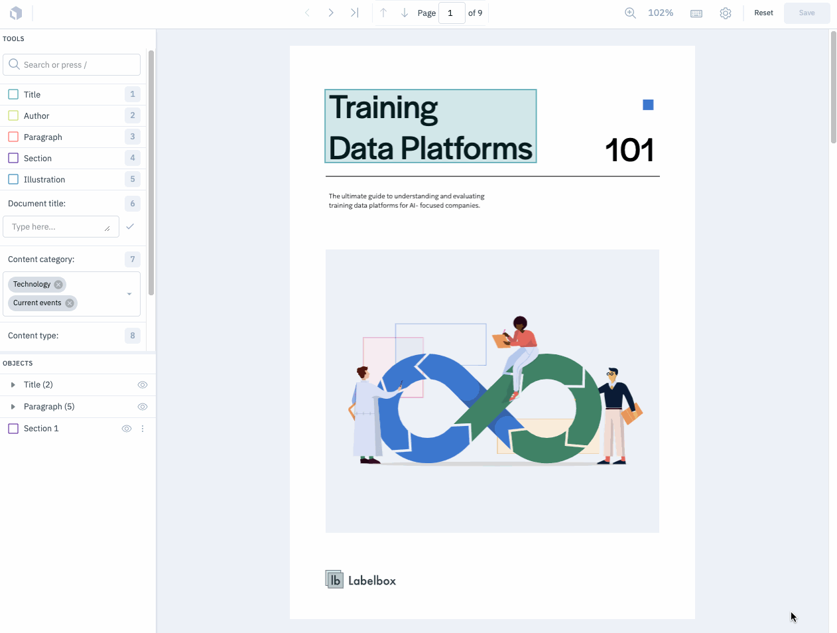Open Section 1 more options menu
Viewport: 837px width, 633px height.
pyautogui.click(x=143, y=429)
